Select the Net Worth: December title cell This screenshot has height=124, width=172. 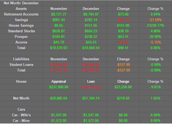pos(21,3)
